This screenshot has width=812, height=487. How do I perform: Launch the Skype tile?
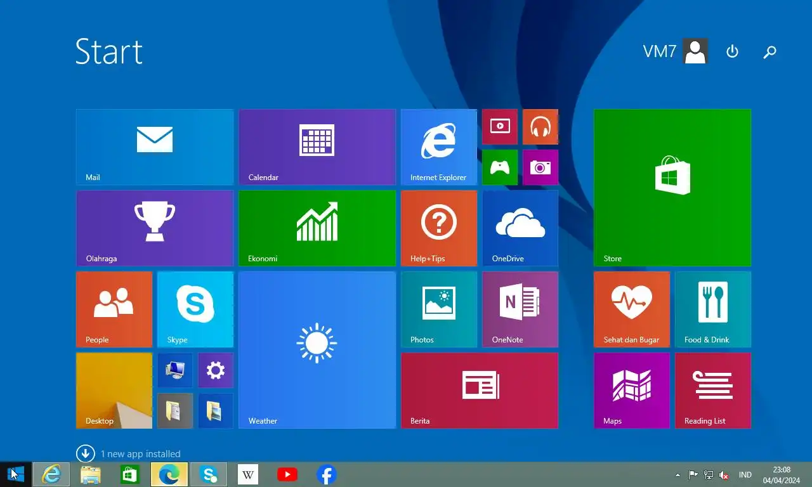pyautogui.click(x=195, y=309)
